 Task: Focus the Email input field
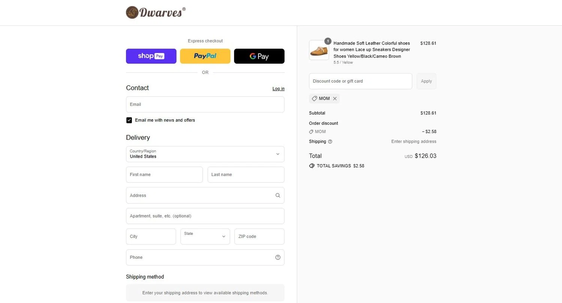tap(205, 104)
